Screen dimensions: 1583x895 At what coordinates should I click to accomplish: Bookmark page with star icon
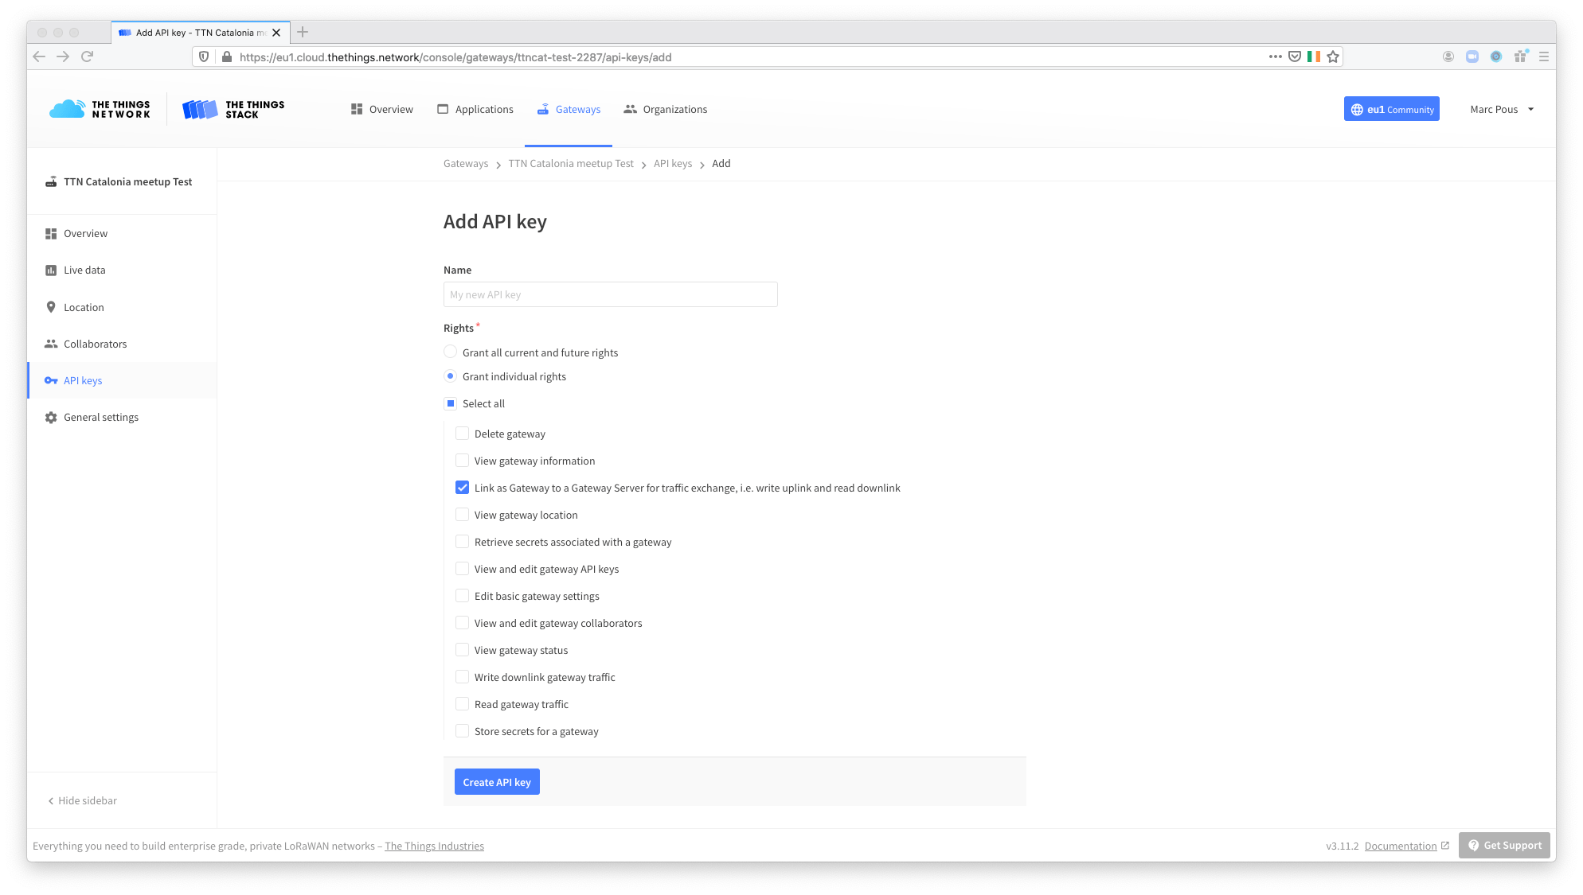[x=1333, y=56]
